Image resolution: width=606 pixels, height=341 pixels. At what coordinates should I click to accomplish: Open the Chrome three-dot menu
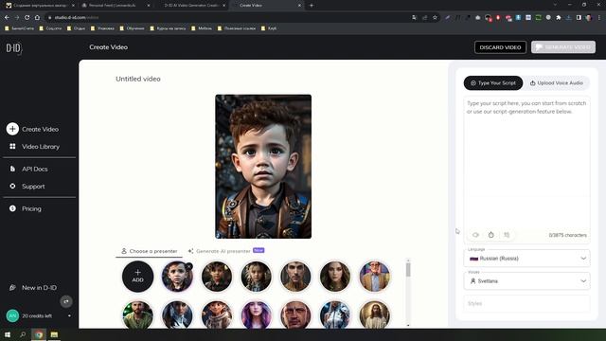(x=599, y=17)
